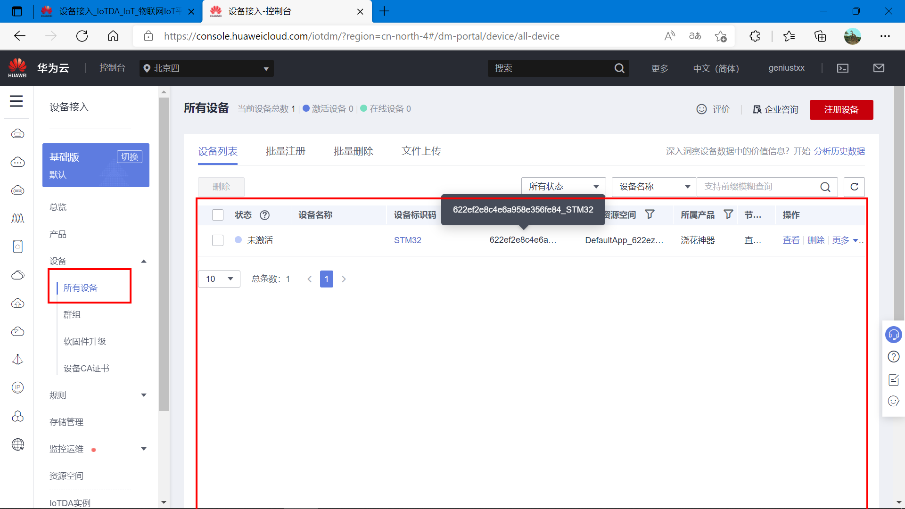The image size is (905, 509).
Task: Click the browser refresh icon
Action: click(82, 36)
